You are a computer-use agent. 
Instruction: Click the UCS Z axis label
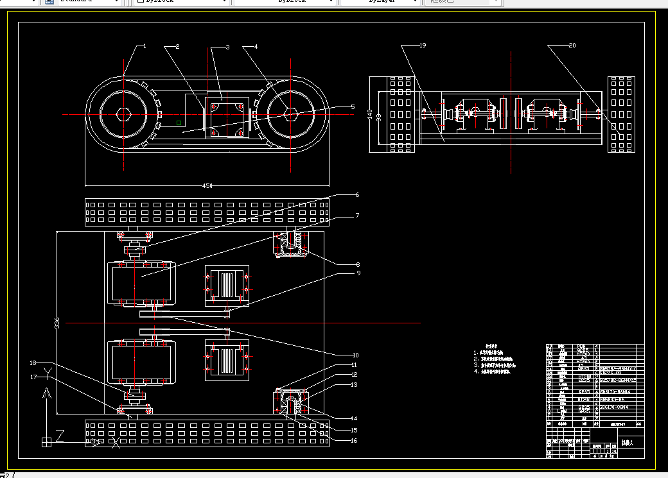(x=60, y=436)
